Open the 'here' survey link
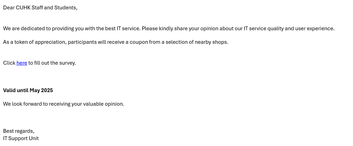The image size is (353, 146). [22, 63]
